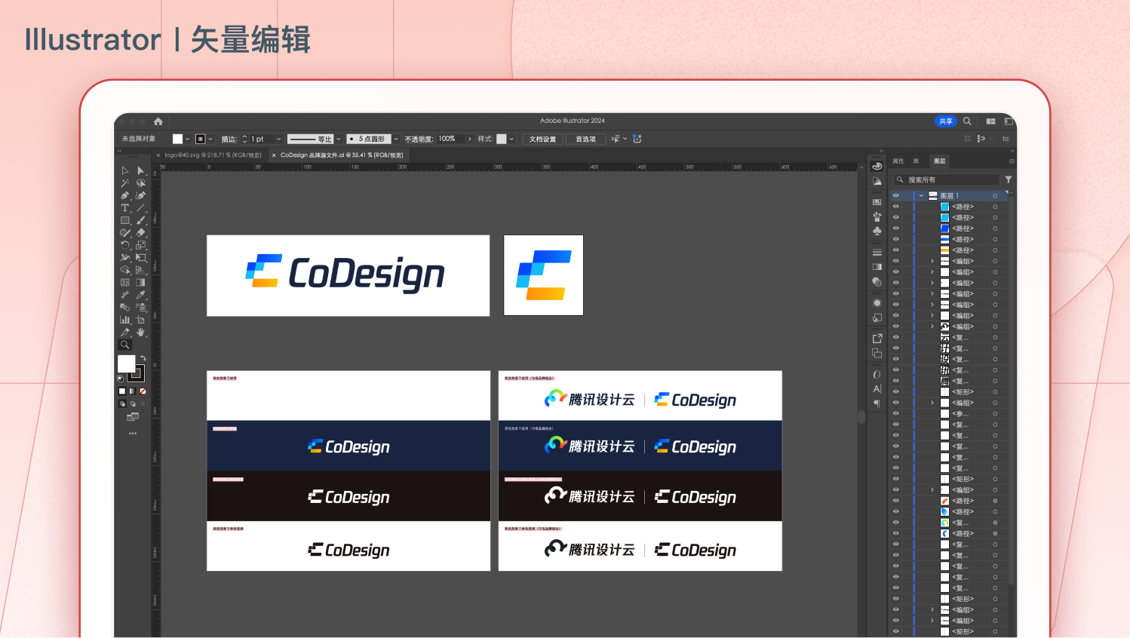Select the Zoom magnifier tool

[125, 345]
